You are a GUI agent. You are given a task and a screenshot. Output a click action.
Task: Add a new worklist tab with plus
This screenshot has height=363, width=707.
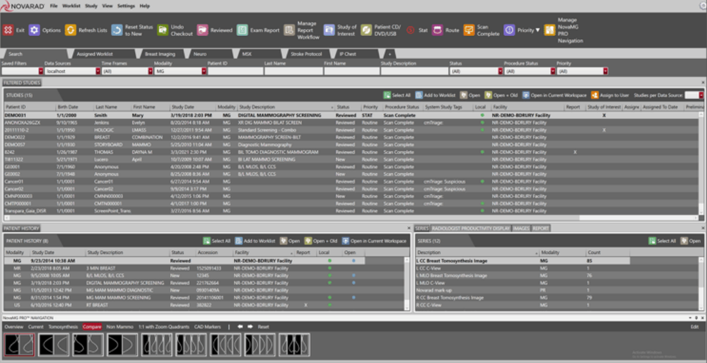point(390,54)
